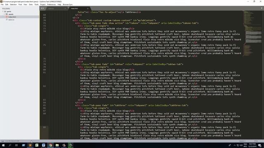The image size is (264, 148).
Task: Open the Selection menu
Action: click(13, 5)
